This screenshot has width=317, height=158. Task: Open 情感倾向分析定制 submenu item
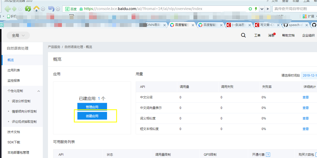click(x=24, y=111)
